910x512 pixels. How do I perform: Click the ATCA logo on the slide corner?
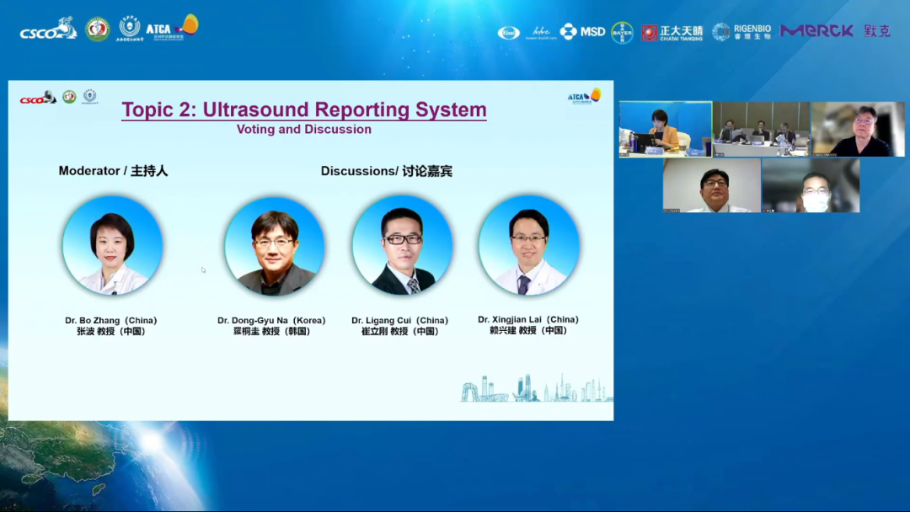(584, 96)
